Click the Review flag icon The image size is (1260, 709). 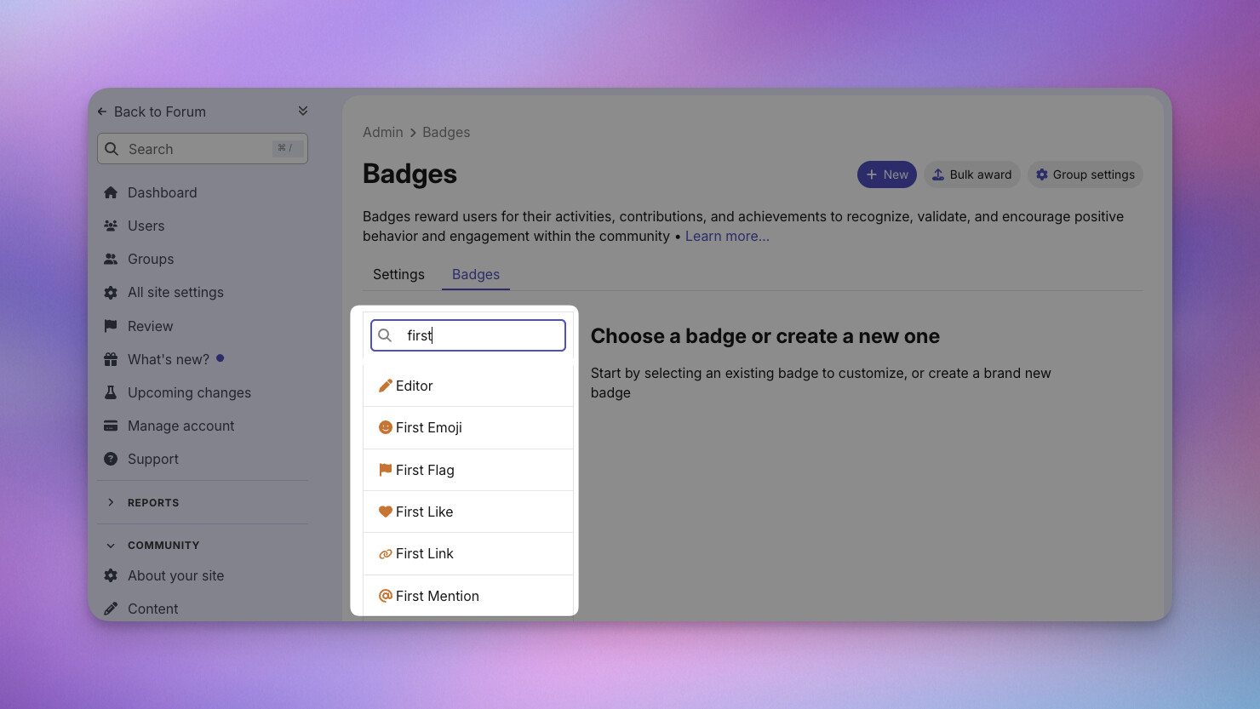pos(111,326)
